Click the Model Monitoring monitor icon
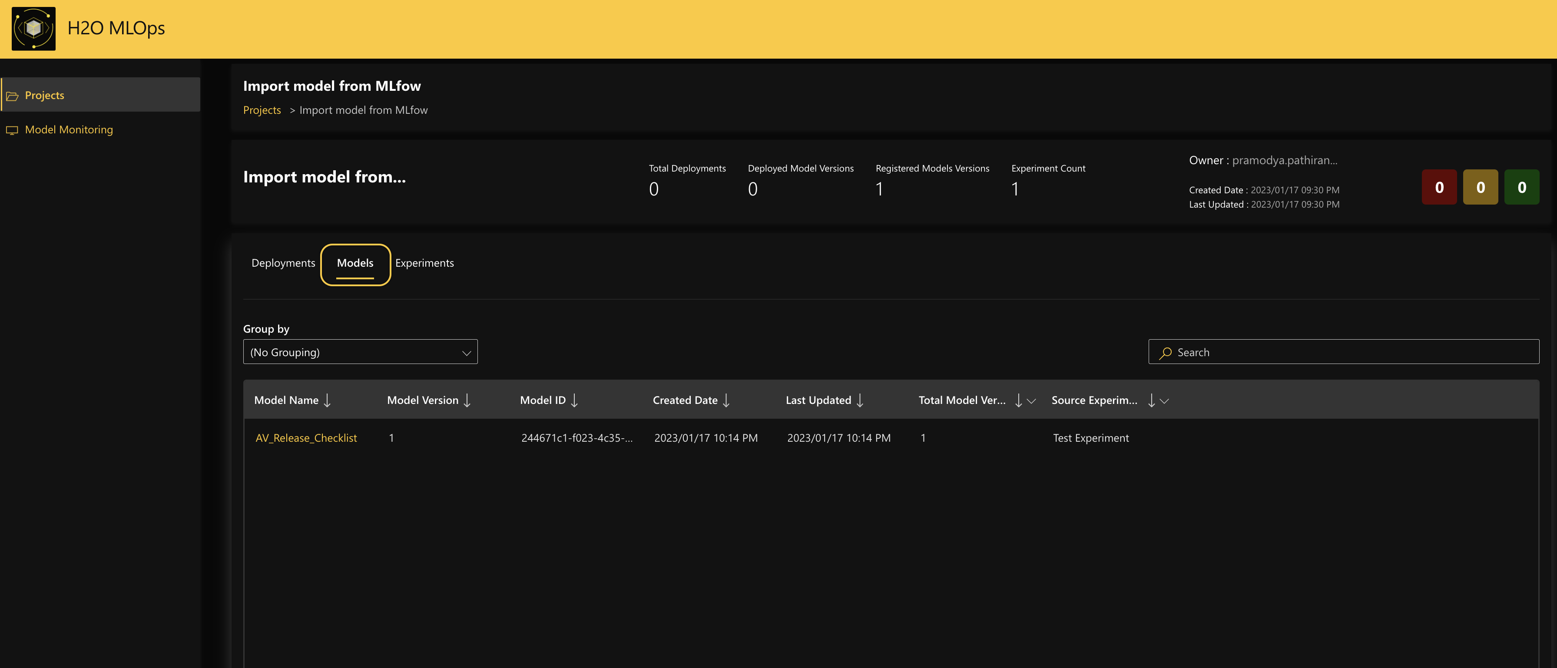Viewport: 1557px width, 668px height. coord(12,130)
